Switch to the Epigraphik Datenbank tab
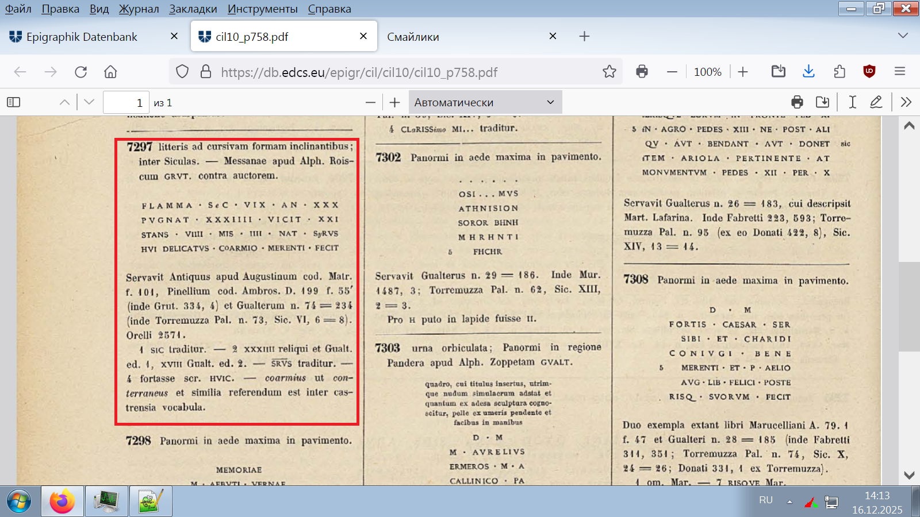The image size is (920, 517). (82, 37)
